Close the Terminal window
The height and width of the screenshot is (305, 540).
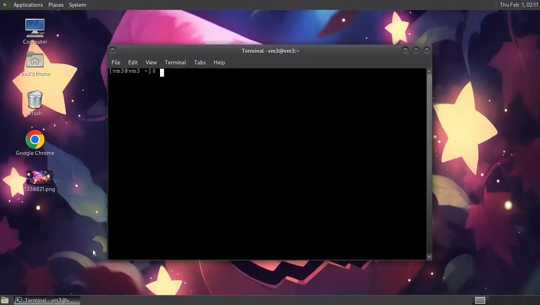point(427,50)
